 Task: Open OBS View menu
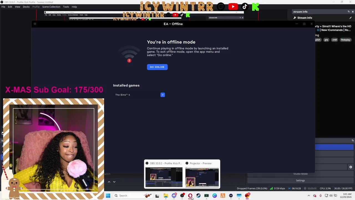tap(17, 7)
